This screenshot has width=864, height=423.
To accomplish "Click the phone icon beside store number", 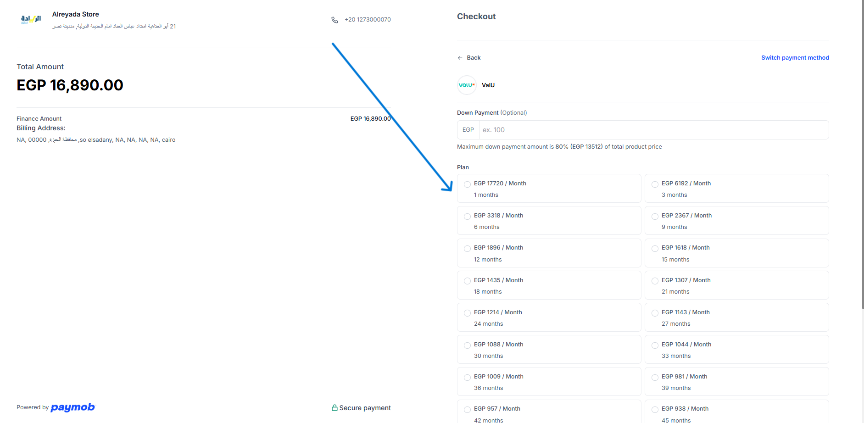I will (334, 20).
